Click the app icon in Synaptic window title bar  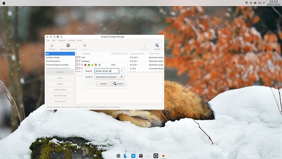(x=58, y=37)
